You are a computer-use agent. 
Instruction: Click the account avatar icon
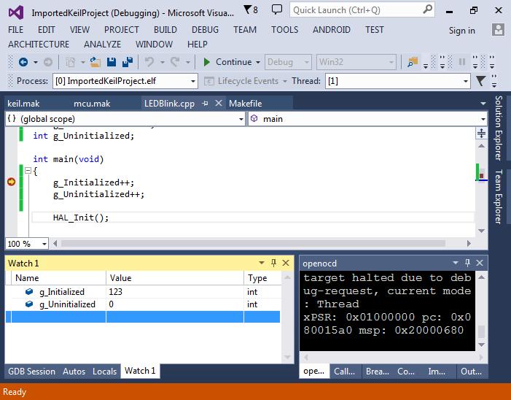[x=498, y=30]
